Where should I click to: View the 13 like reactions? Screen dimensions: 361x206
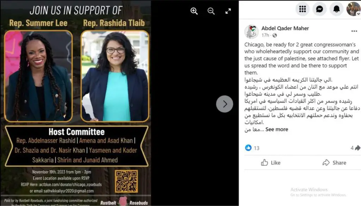pos(252,148)
